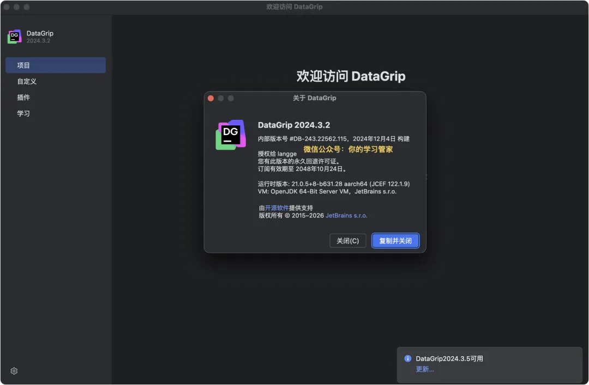589x385 pixels.
Task: Open the 自定义 sidebar tab
Action: [56, 82]
